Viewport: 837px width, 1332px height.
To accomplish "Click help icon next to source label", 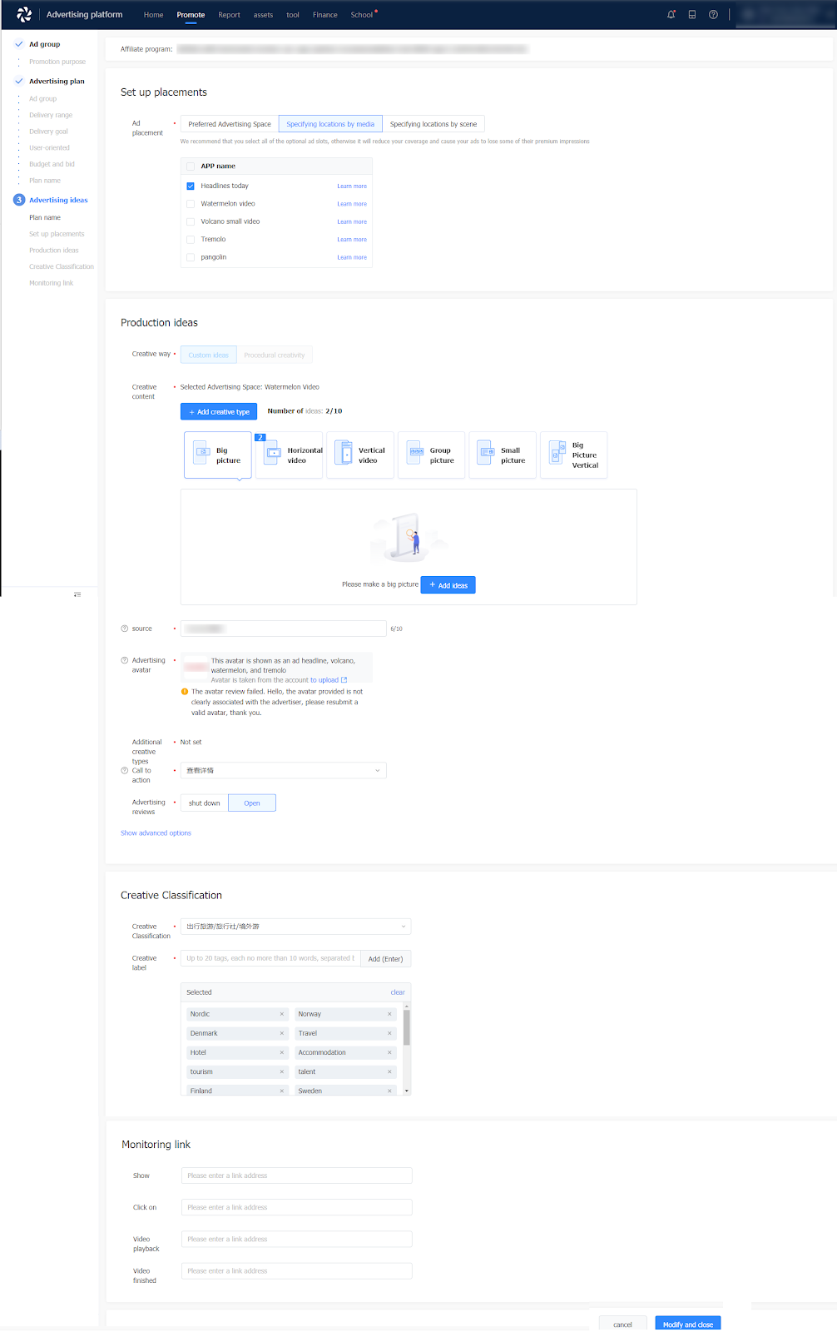I will [x=125, y=629].
